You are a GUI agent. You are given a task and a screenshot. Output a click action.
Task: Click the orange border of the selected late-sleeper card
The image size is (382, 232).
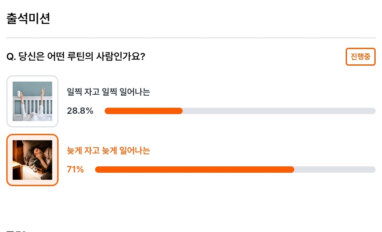pos(7,160)
